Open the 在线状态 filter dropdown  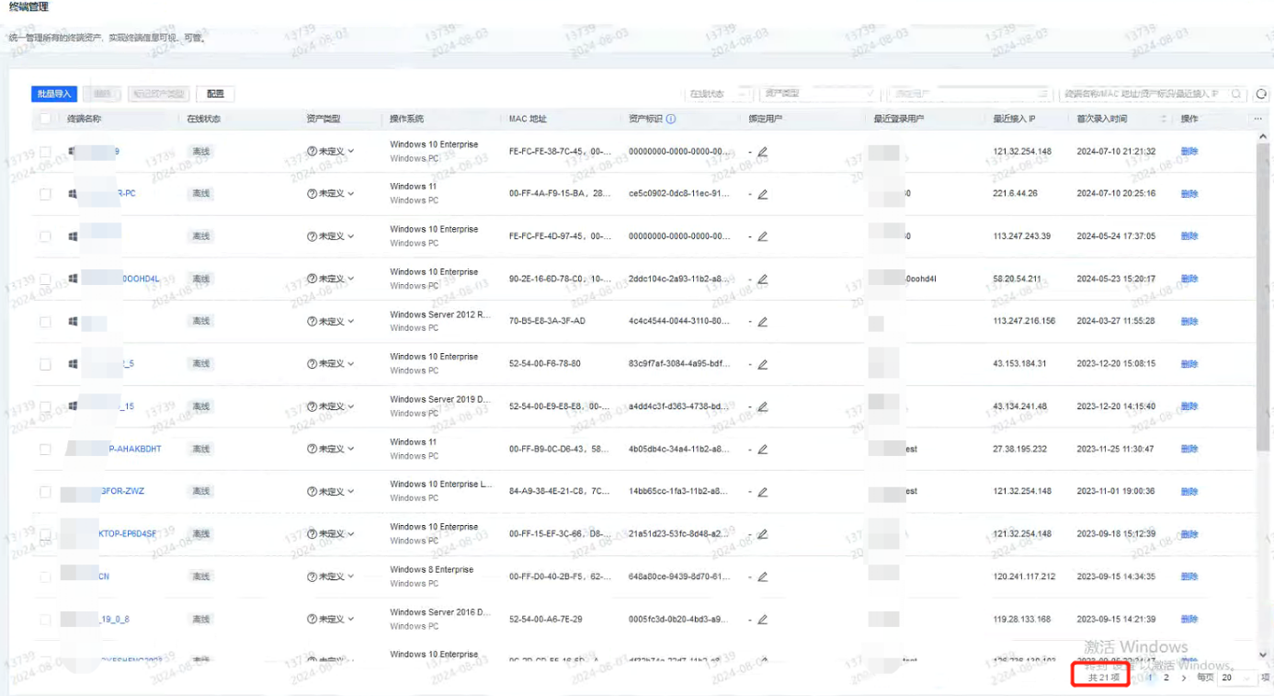(718, 94)
